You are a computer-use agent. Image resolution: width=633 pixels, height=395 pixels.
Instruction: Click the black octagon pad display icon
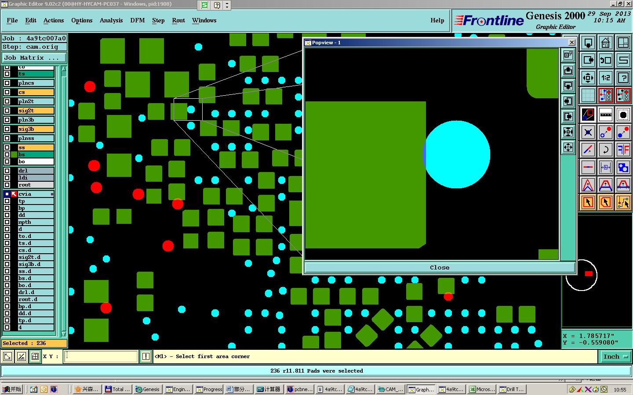[x=623, y=115]
